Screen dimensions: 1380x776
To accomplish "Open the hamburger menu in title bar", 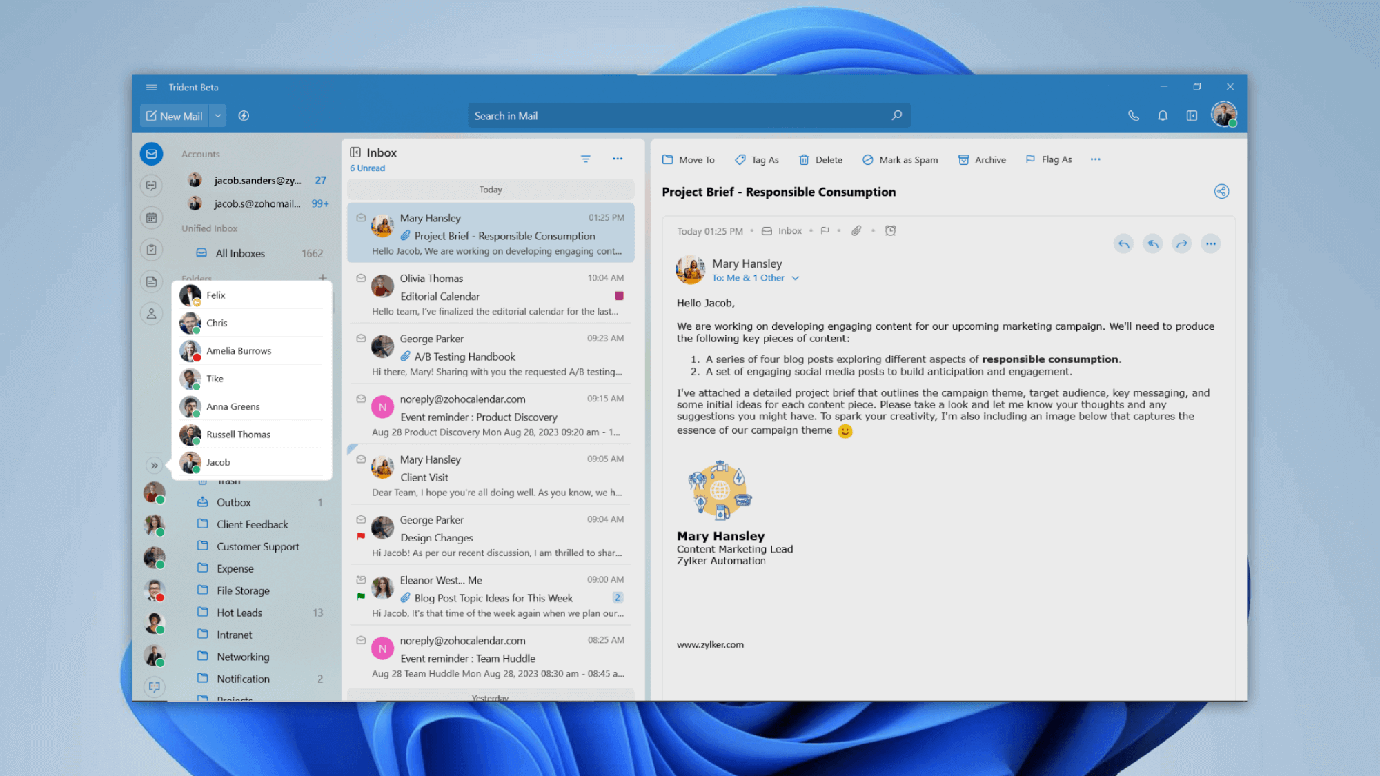I will click(x=151, y=88).
